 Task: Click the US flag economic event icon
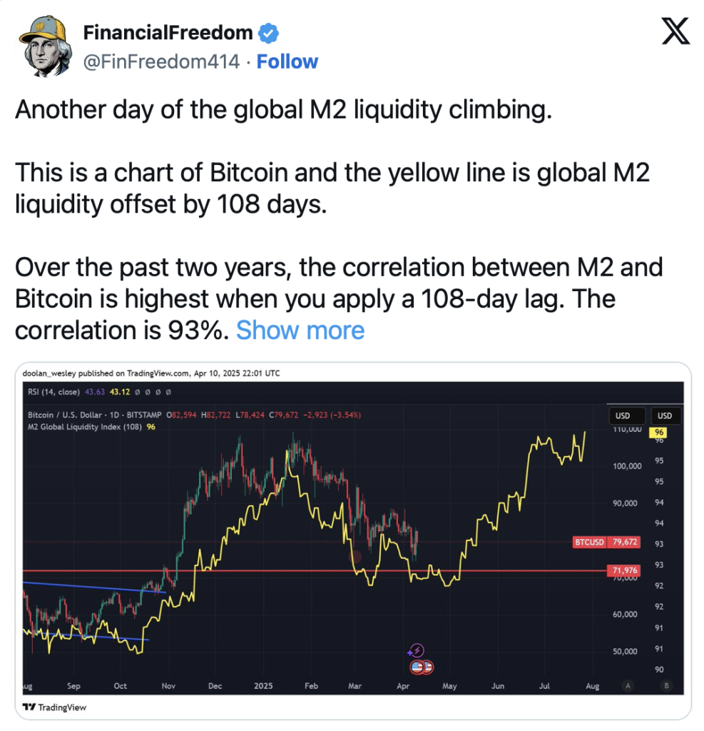click(422, 667)
